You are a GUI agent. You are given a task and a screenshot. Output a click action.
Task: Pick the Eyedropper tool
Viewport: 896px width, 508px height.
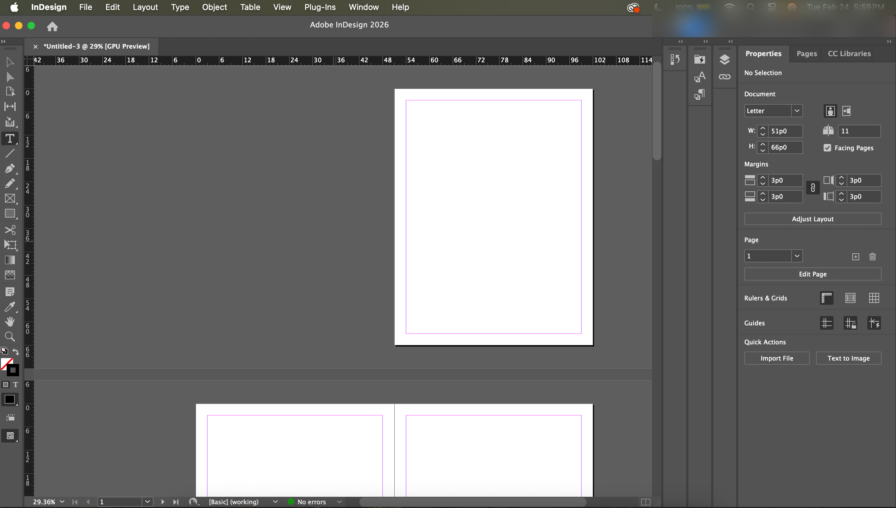pos(9,307)
